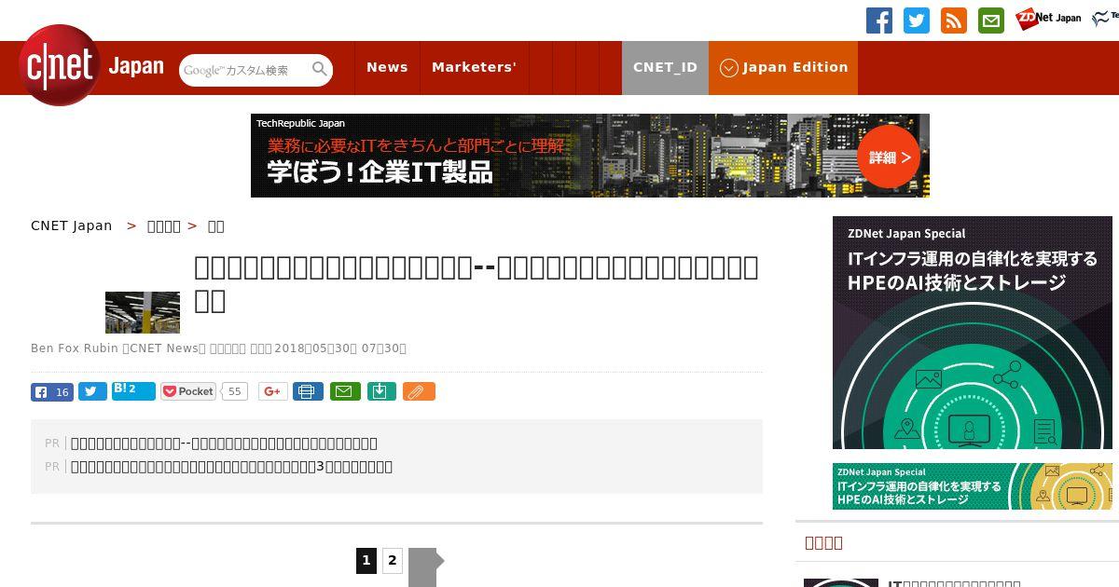Viewport: 1119px width, 587px height.
Task: Open the small ZDNet Japan Special banner
Action: (x=973, y=486)
